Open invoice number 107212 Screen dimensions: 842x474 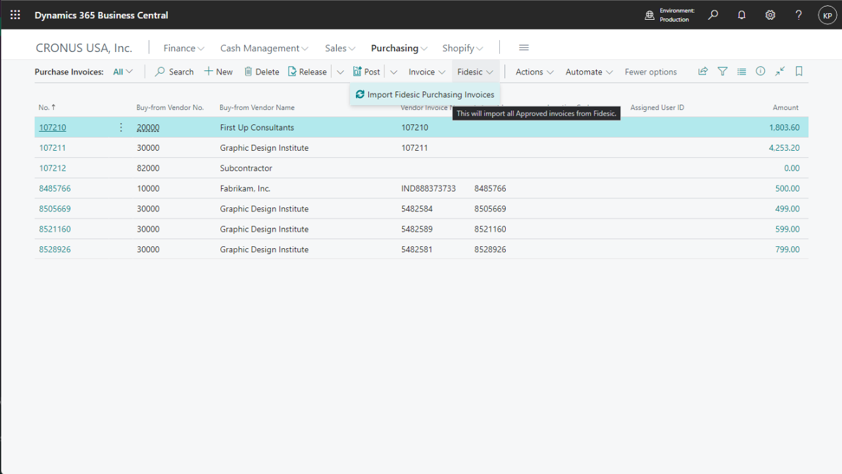(53, 169)
